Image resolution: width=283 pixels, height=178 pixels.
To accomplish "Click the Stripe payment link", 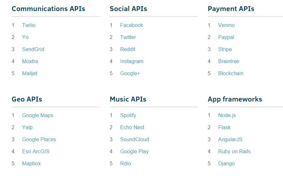I will coord(225,49).
